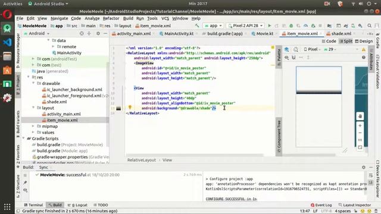Zoom out on the layout preview

[360, 133]
